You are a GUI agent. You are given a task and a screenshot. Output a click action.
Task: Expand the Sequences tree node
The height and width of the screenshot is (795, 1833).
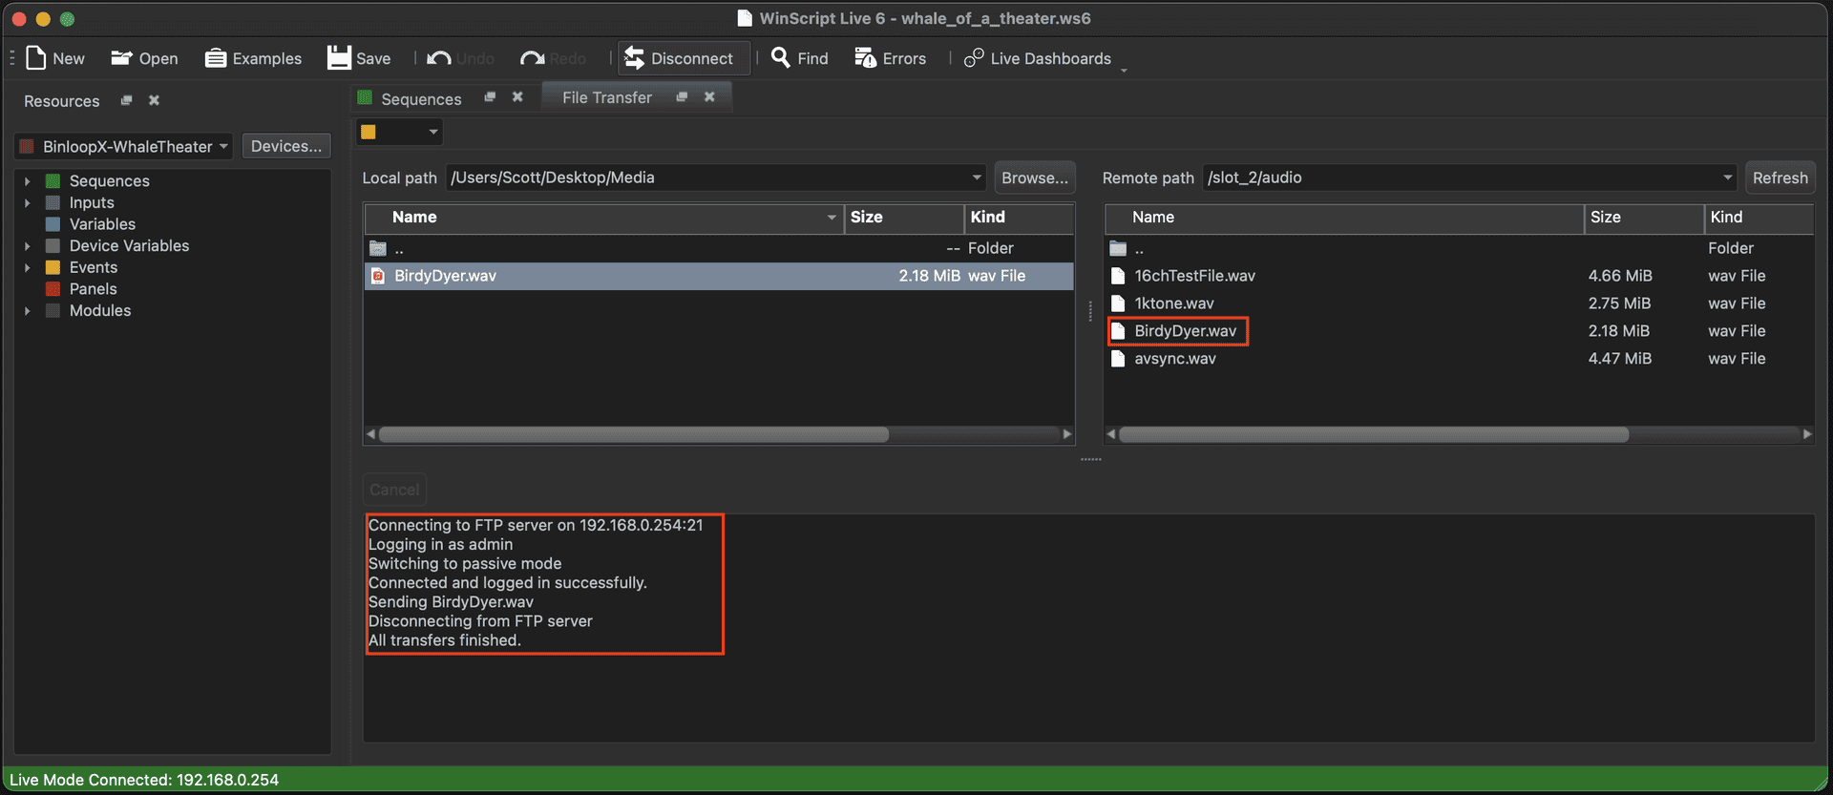point(28,181)
